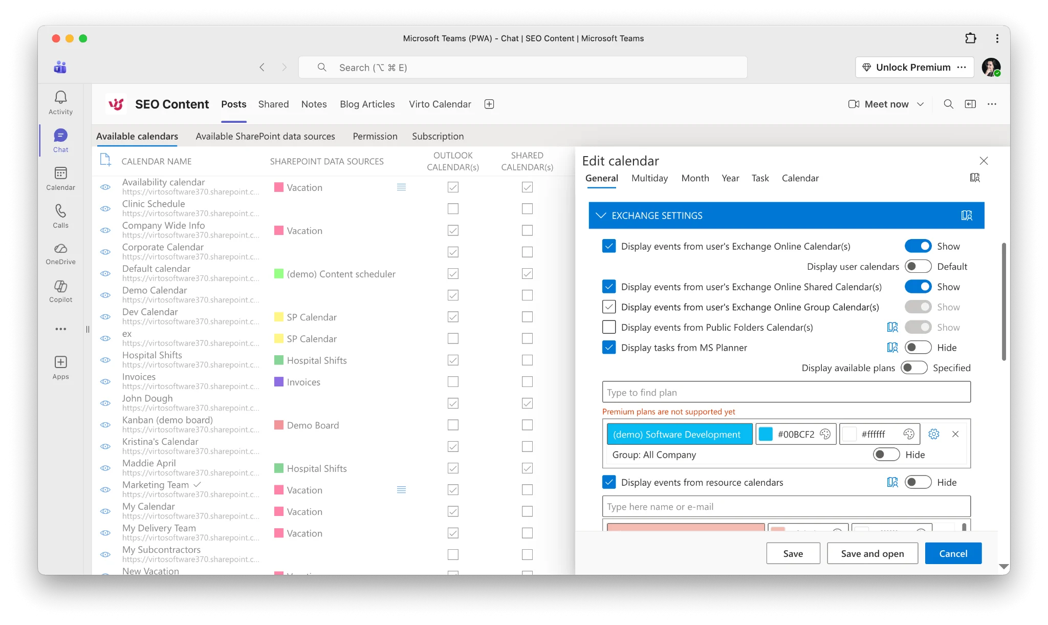Open the Task tab
1048x625 pixels.
tap(760, 178)
